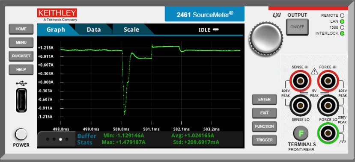Screen dimensions: 355x162
Task: Click the 2461 SourceMeter model label
Action: (x=205, y=15)
